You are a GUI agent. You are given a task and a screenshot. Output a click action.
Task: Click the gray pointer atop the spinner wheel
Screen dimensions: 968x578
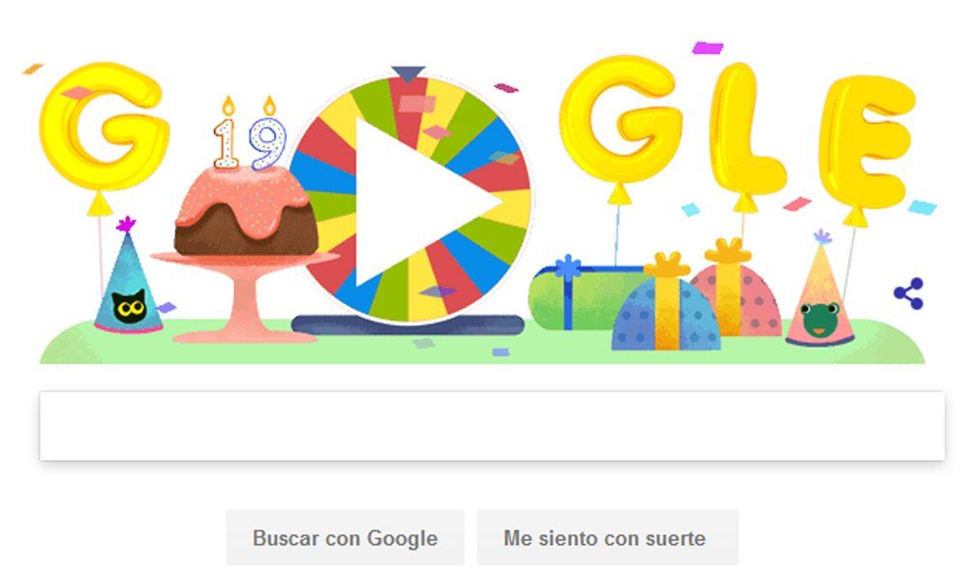pos(408,74)
